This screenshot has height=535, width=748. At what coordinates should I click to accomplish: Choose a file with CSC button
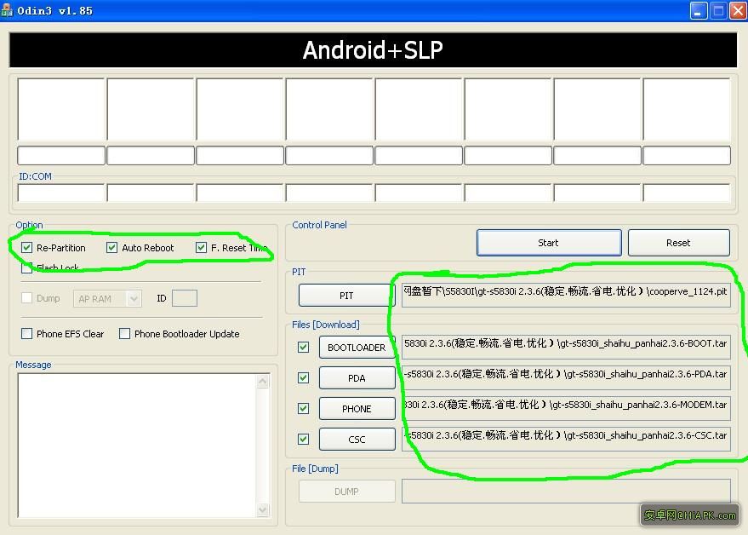click(x=357, y=439)
